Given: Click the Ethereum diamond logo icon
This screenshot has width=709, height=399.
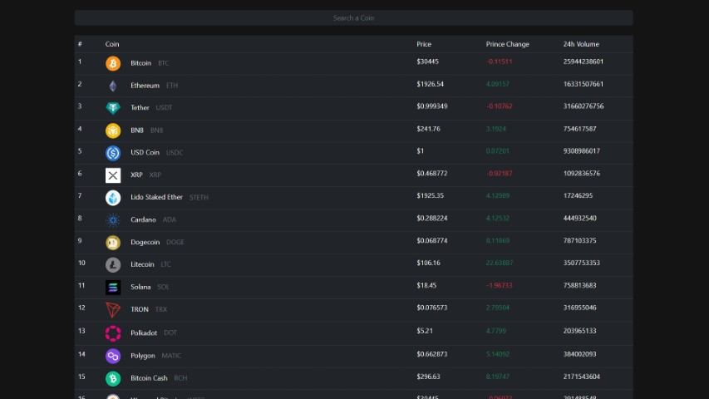Looking at the screenshot, I should point(113,86).
